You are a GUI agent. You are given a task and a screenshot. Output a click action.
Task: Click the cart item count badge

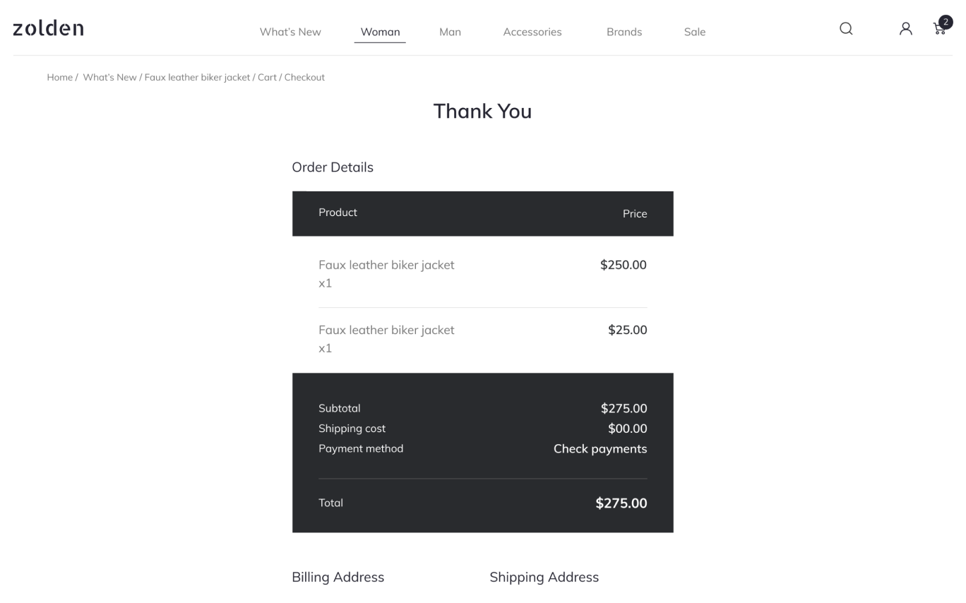(x=946, y=22)
